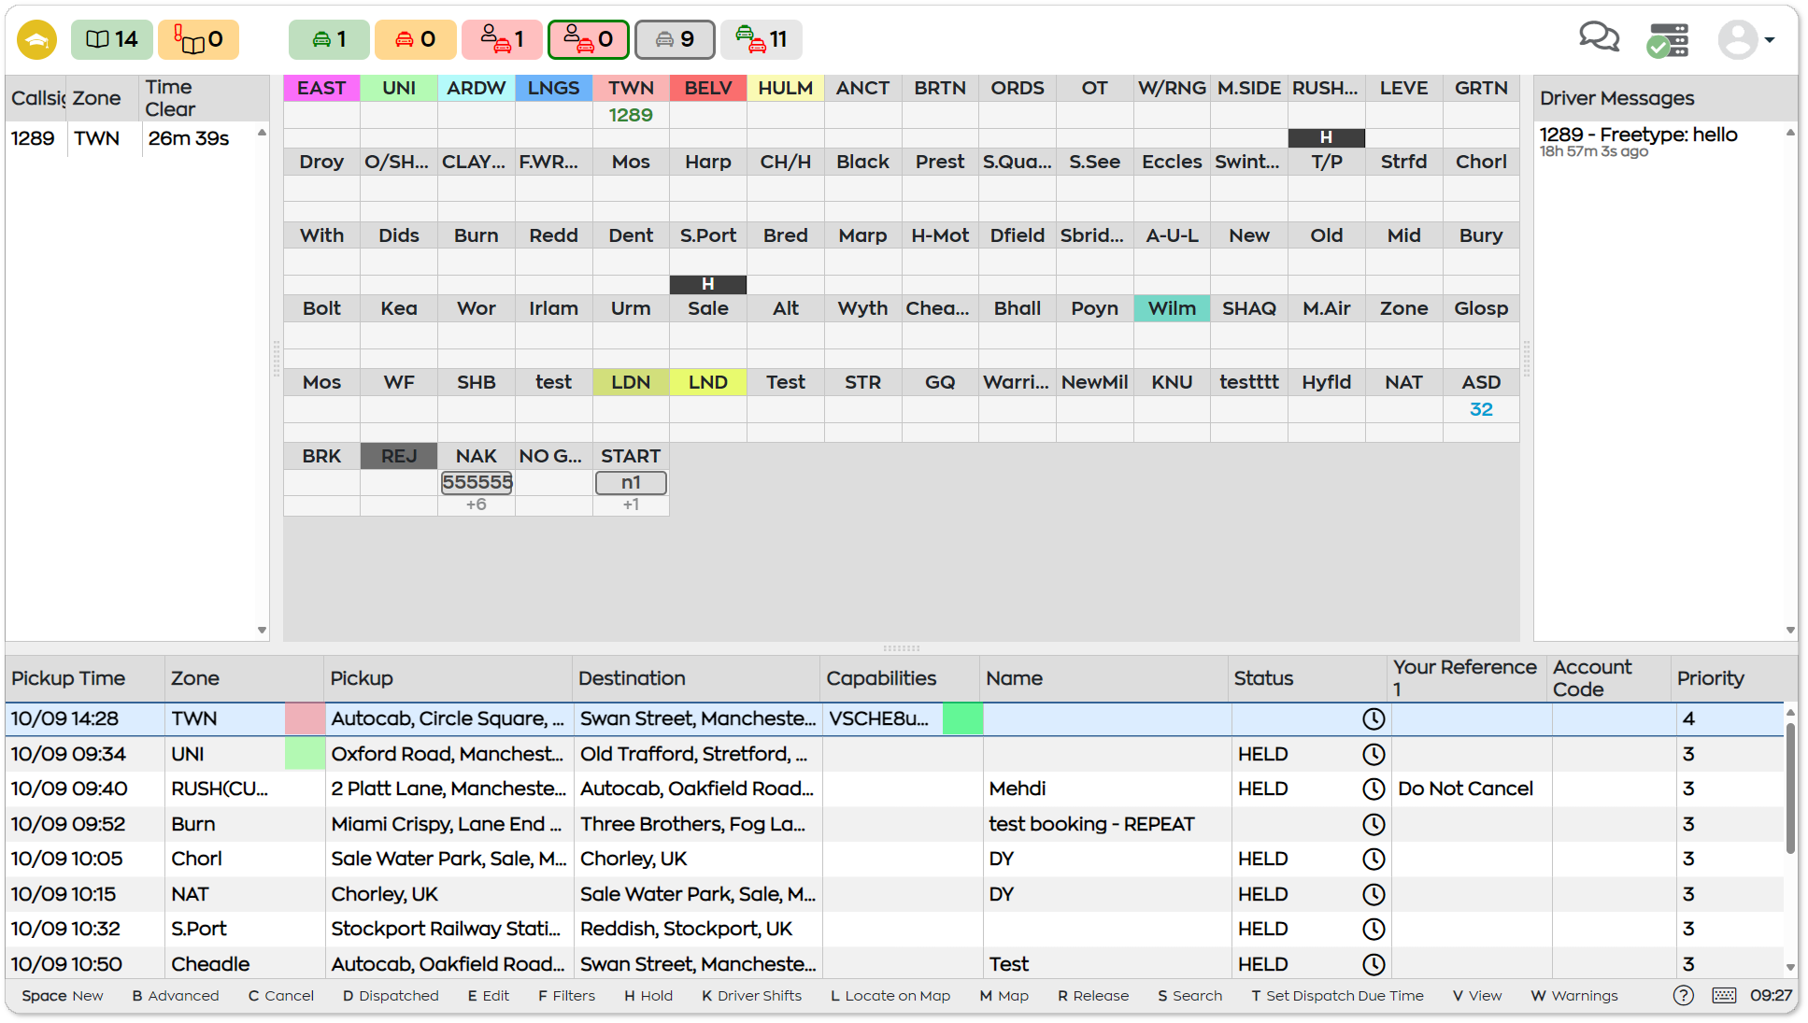The image size is (1808, 1023).
Task: Select red car filter showing 0
Action: pos(416,39)
